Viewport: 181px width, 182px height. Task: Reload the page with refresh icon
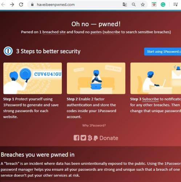coord(21,5)
